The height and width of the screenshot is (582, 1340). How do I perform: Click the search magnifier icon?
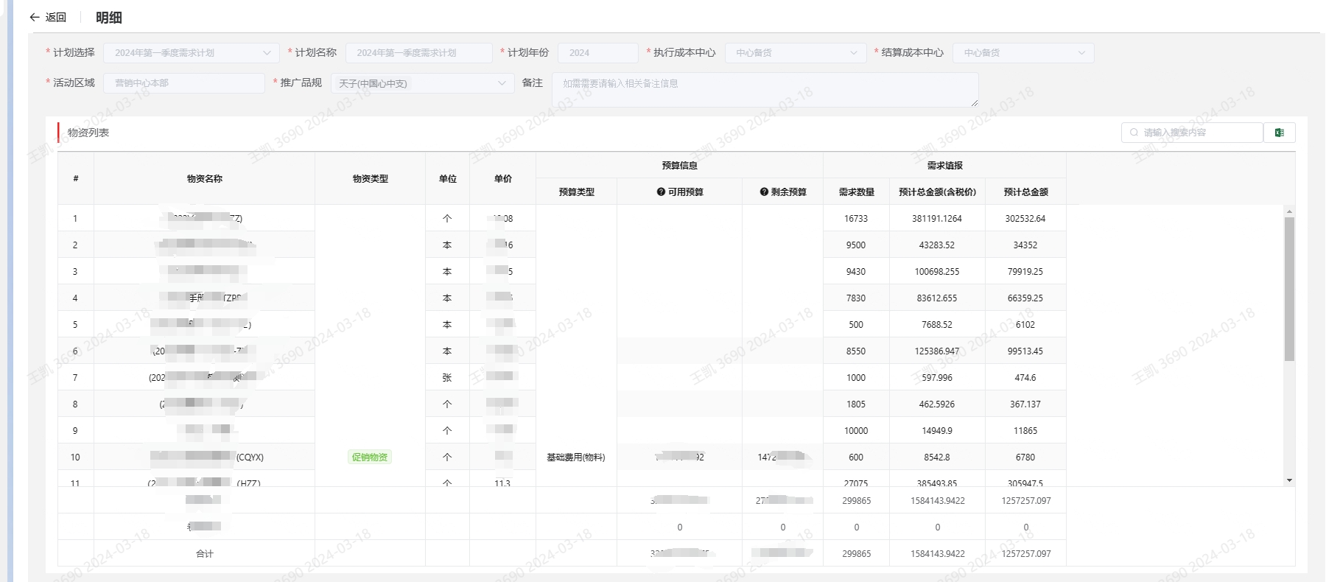coord(1134,133)
